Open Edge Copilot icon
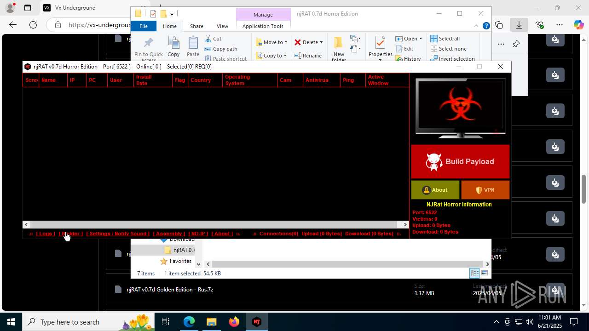This screenshot has width=589, height=331. click(578, 25)
